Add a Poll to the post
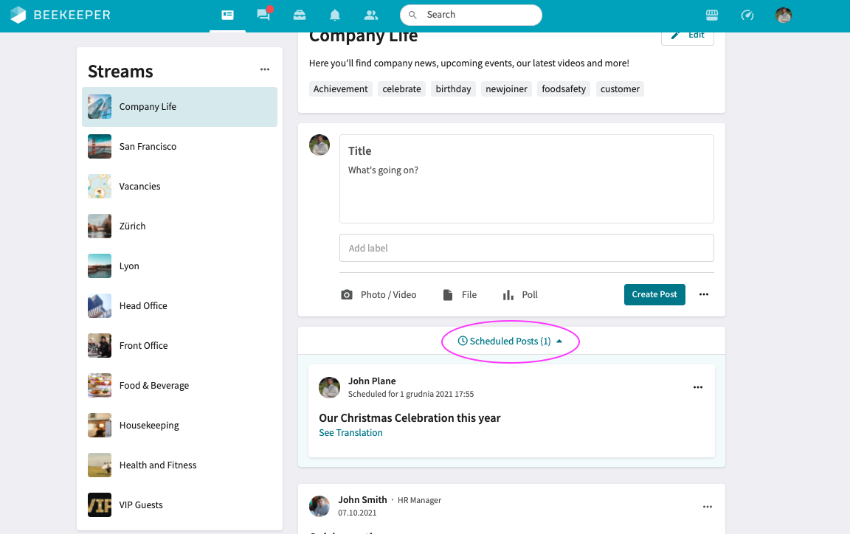The image size is (850, 534). pos(520,294)
